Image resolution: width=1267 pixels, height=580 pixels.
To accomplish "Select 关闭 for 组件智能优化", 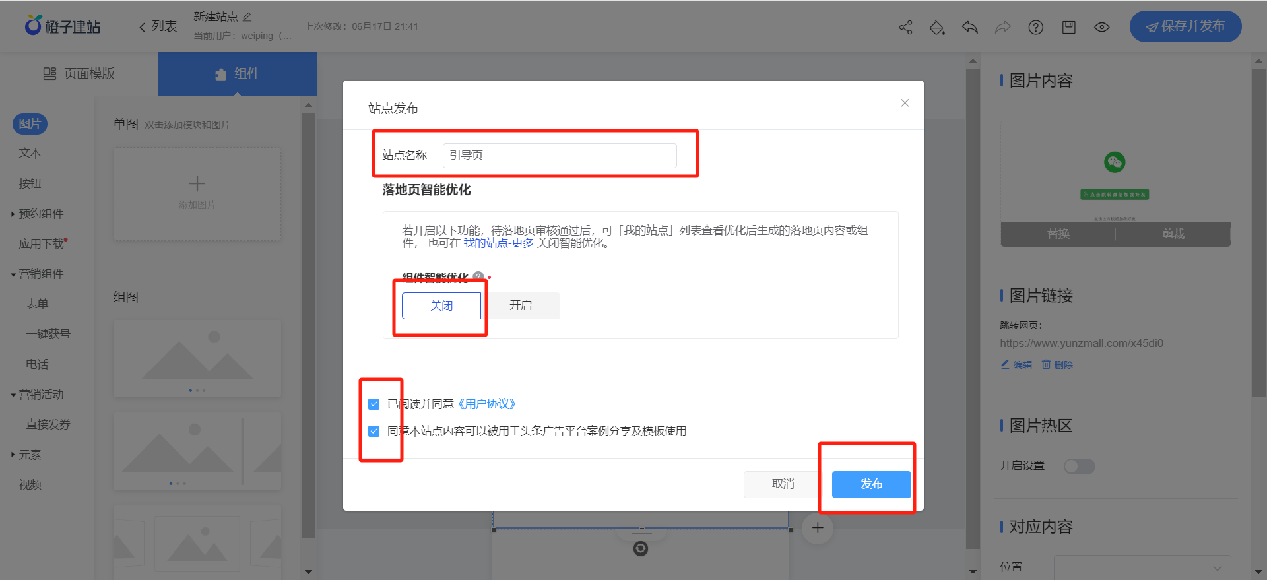I will click(441, 306).
